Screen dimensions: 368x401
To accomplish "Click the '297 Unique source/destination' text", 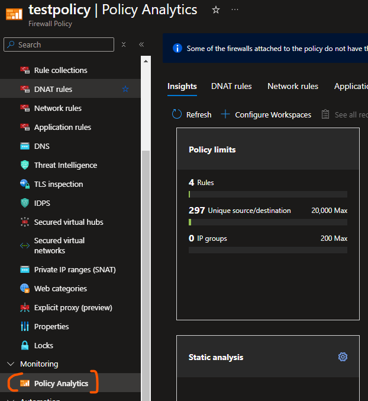I will tap(240, 211).
